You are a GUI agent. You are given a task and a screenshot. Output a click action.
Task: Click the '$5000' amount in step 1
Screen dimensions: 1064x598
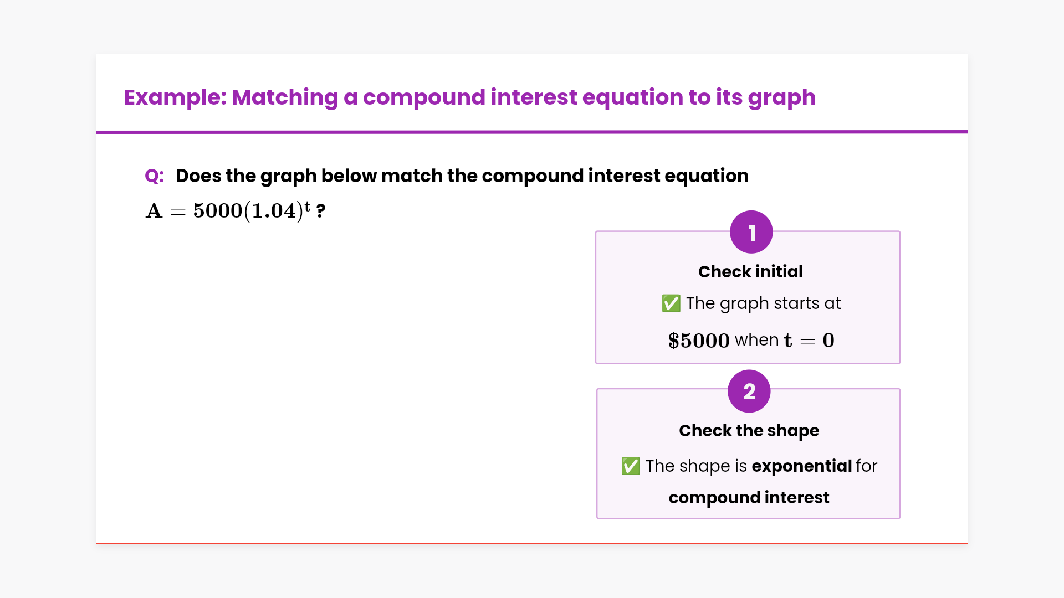[x=698, y=341]
